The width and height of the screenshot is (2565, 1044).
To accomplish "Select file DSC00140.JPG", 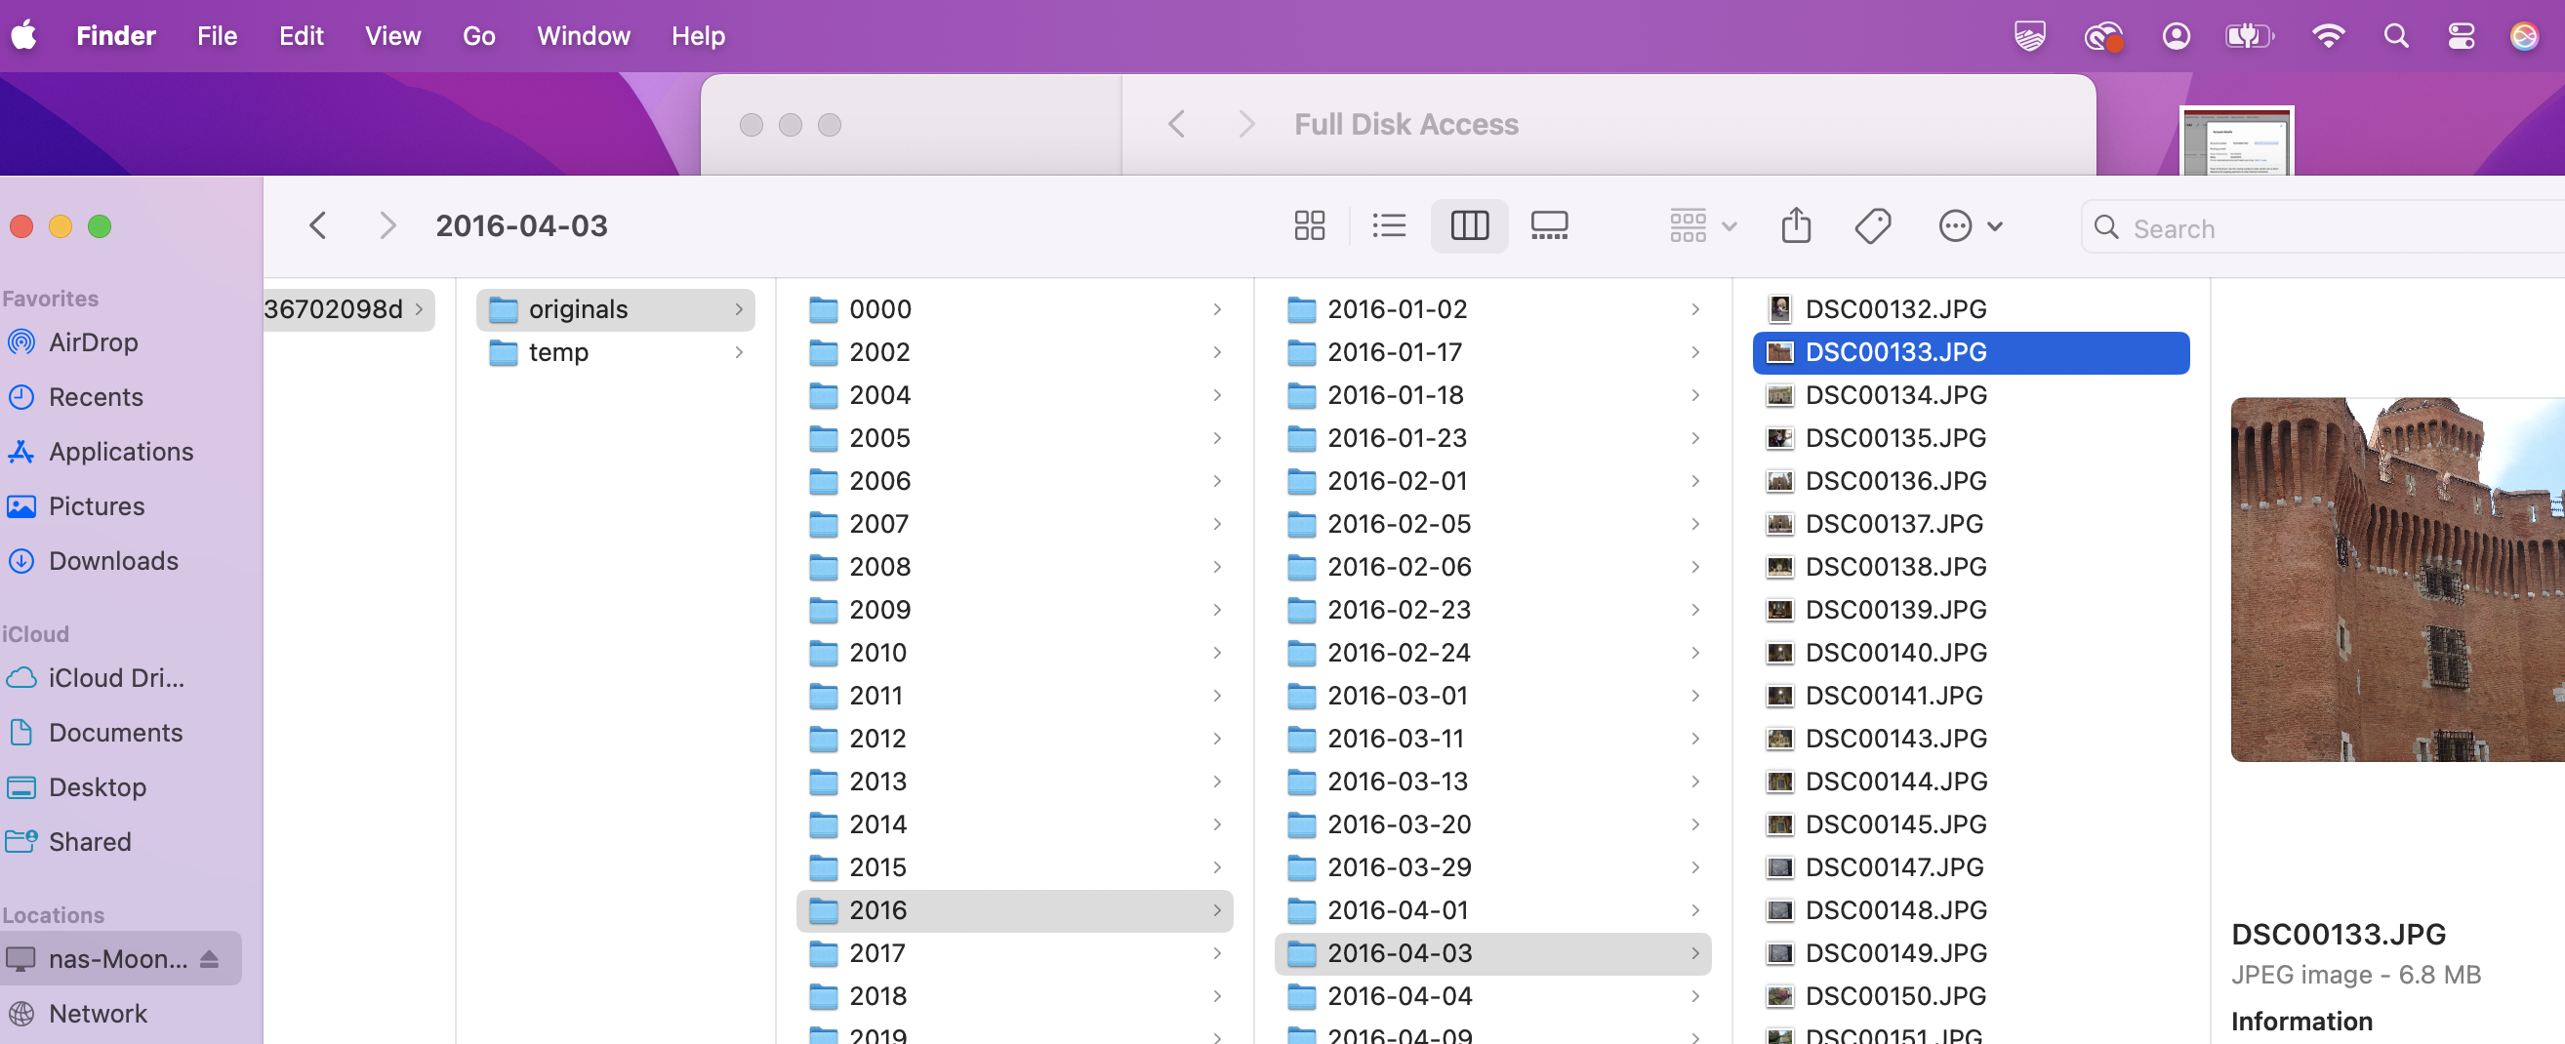I will click(x=1894, y=652).
